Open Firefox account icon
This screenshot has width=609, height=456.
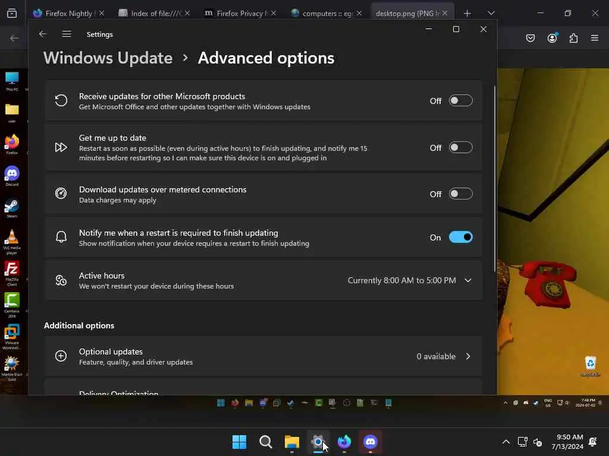[x=552, y=38]
